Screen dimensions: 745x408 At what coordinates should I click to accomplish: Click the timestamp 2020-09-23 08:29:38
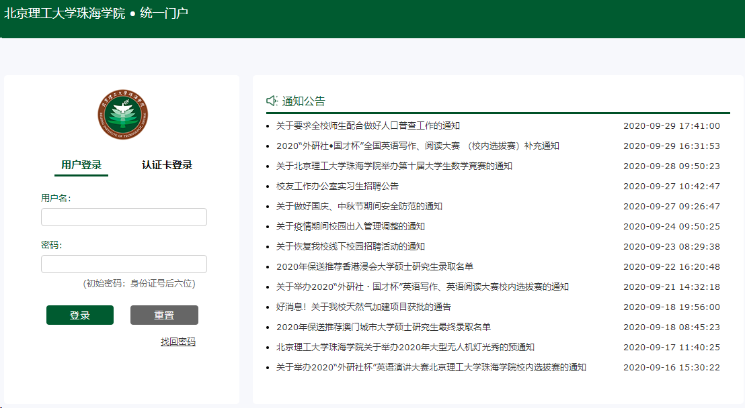click(672, 247)
